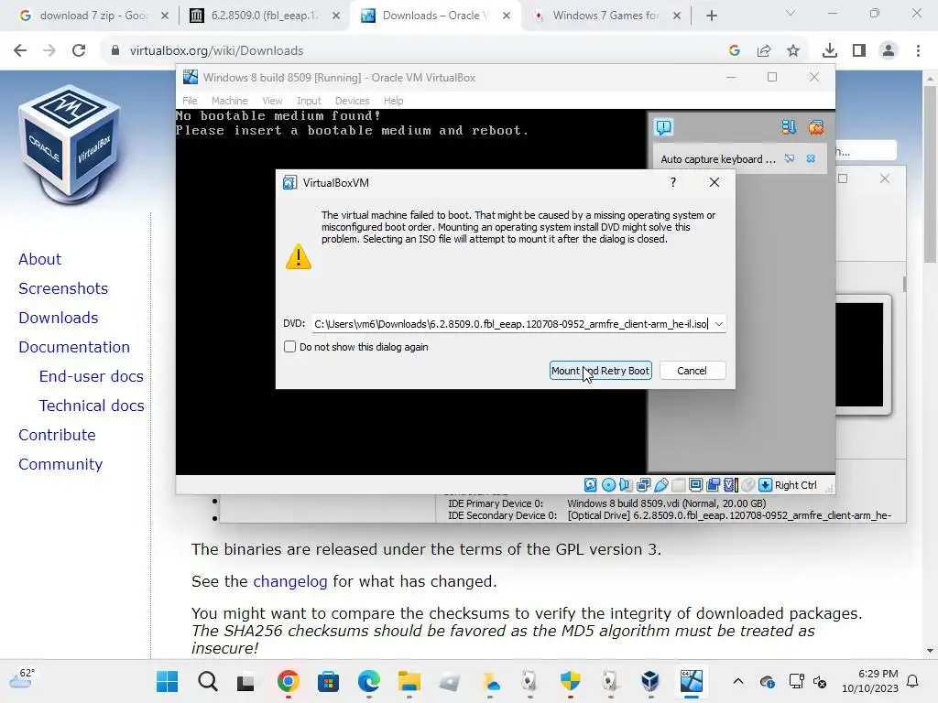Open the Windows Start button
The height and width of the screenshot is (703, 938).
167,681
